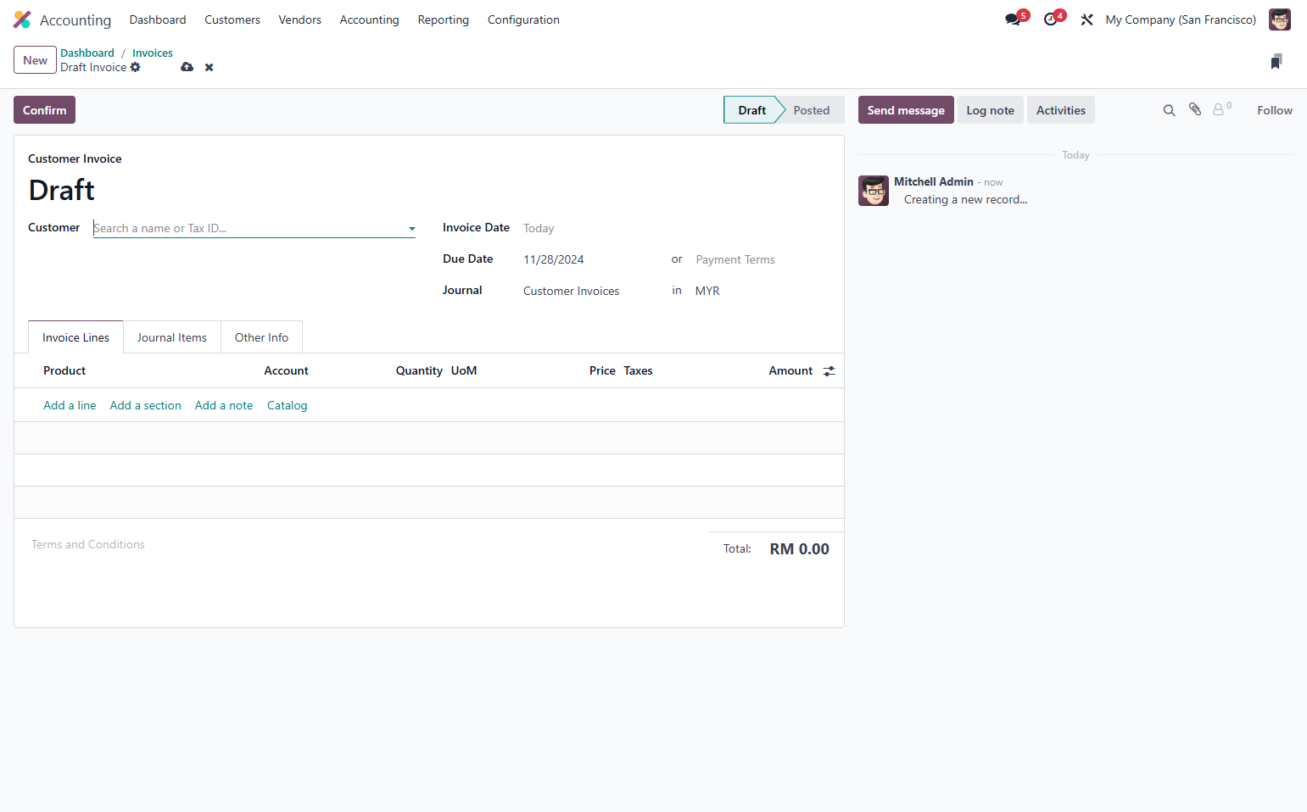This screenshot has width=1307, height=812.
Task: Open the activities clock icon
Action: [x=1051, y=19]
